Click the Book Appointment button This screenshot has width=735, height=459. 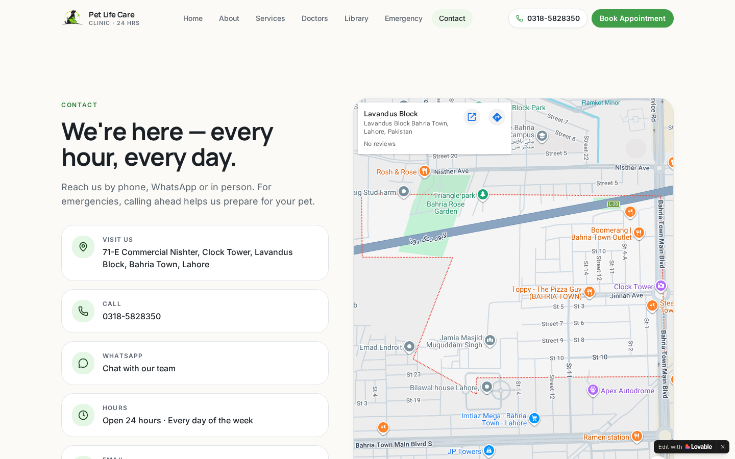click(632, 18)
